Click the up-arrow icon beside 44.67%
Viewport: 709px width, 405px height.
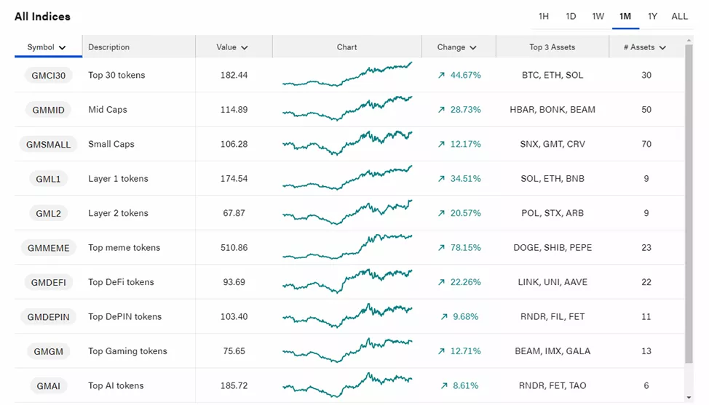441,76
